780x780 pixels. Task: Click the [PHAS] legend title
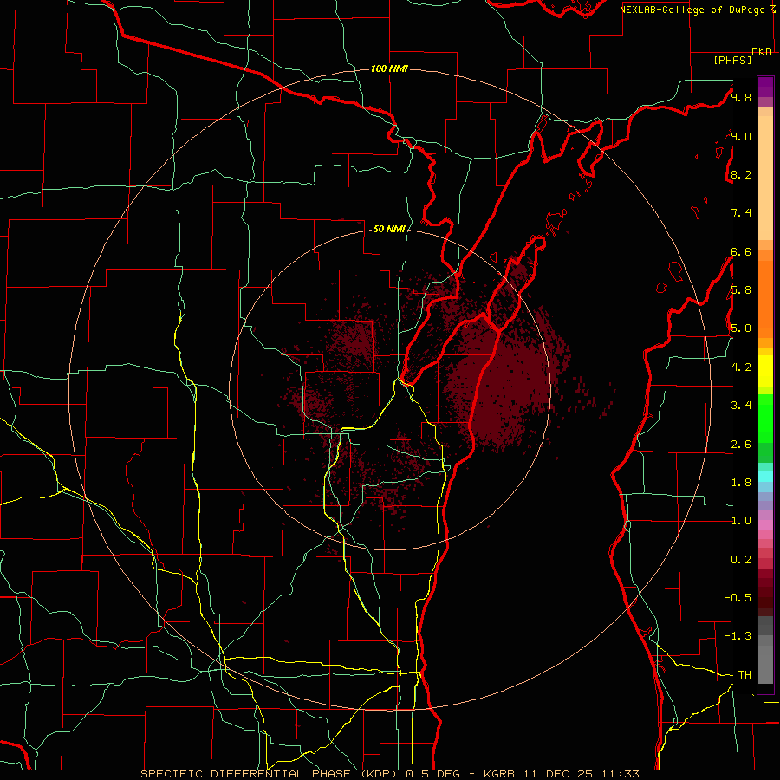pyautogui.click(x=732, y=61)
